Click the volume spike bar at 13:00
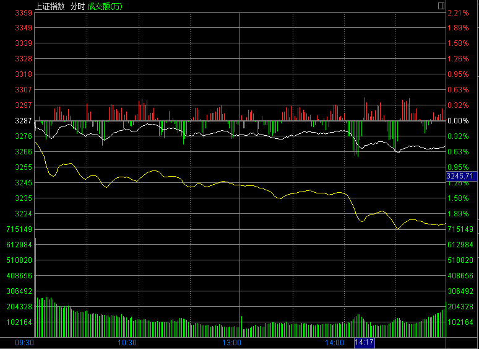 tap(241, 327)
